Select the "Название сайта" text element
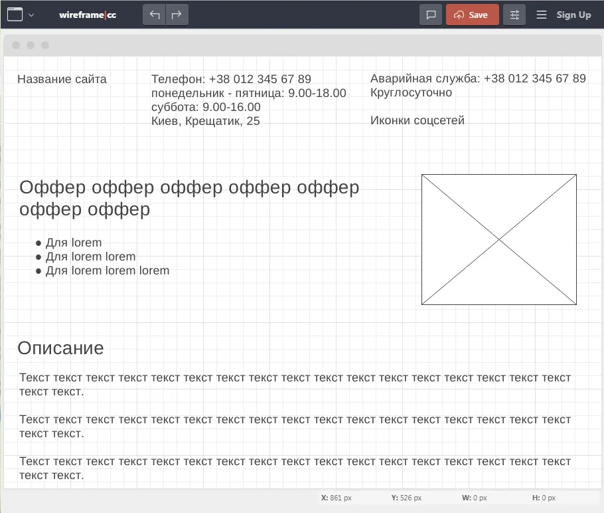Screen dimensions: 604x513 click(62, 79)
